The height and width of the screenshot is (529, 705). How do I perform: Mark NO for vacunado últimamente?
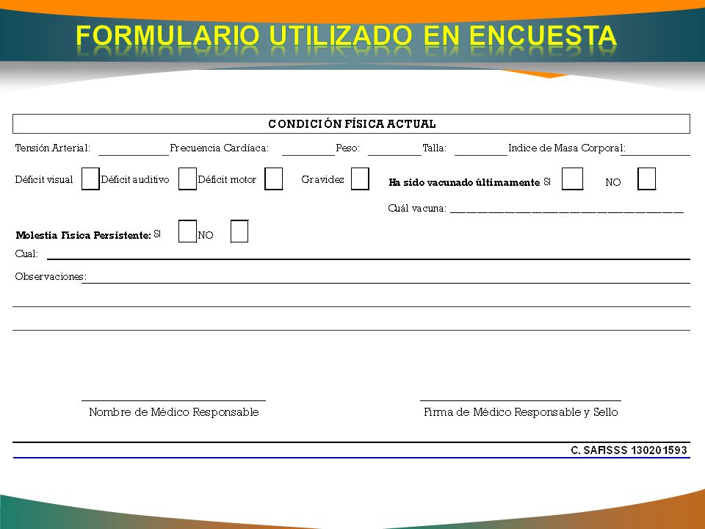click(x=646, y=179)
